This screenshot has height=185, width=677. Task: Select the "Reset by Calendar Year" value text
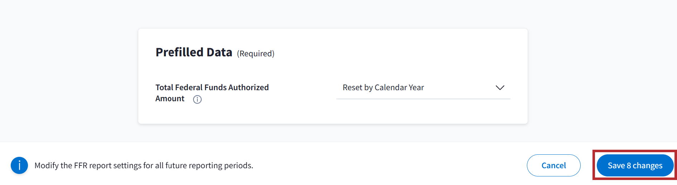383,88
